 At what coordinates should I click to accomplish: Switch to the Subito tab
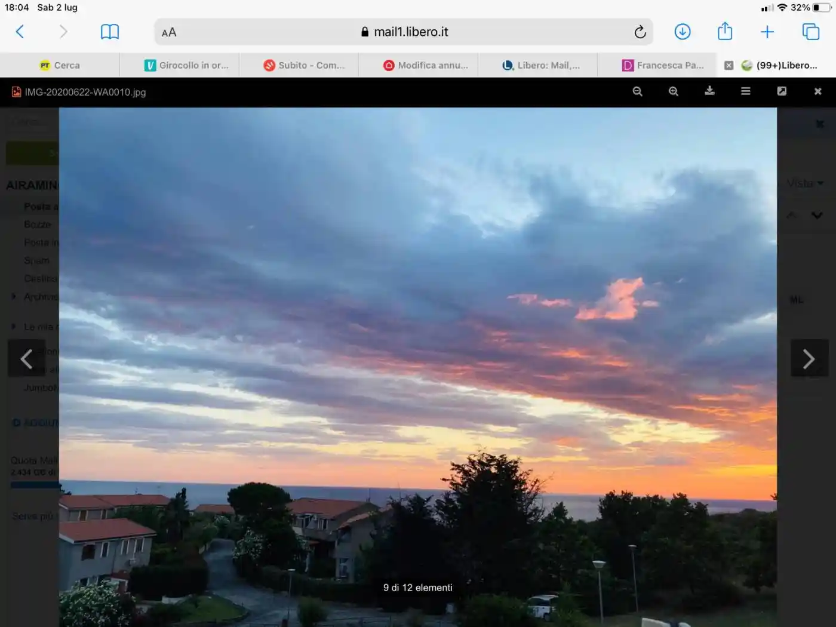(x=305, y=66)
